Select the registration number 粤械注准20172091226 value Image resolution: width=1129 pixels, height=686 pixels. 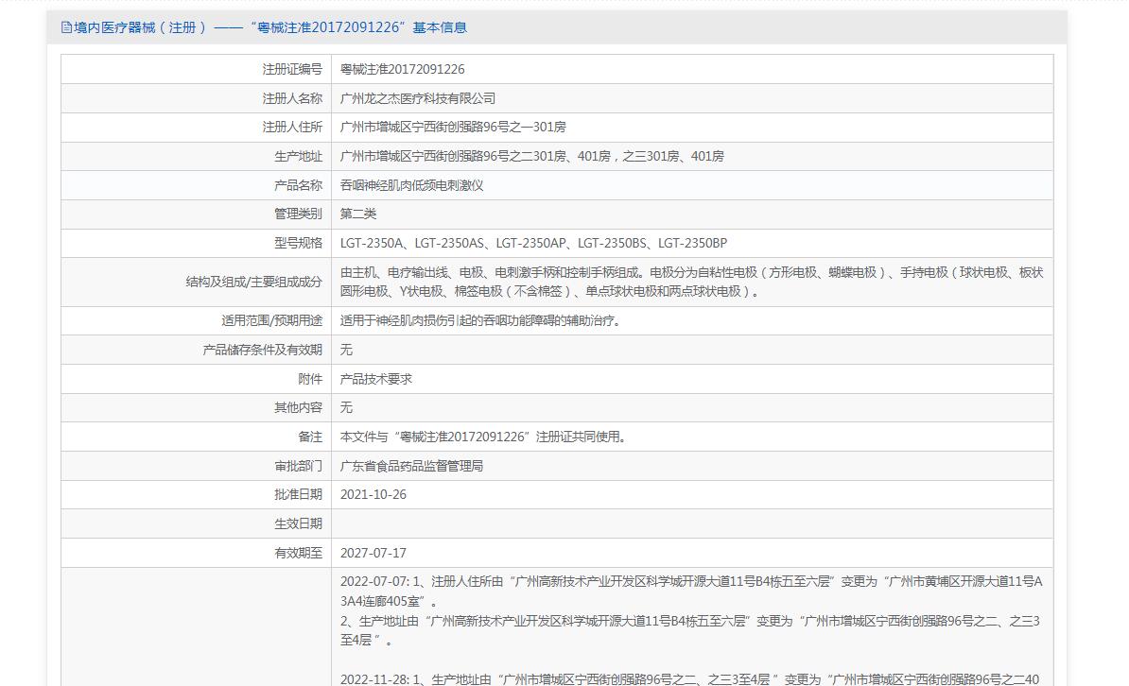[402, 69]
